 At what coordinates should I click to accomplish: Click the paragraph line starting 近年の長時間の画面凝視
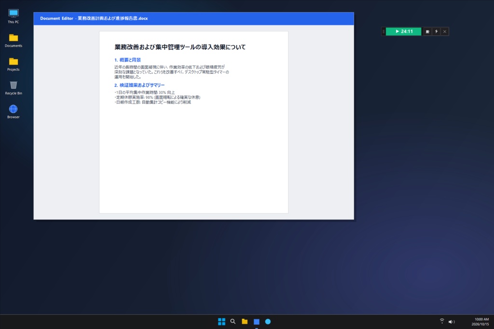169,67
